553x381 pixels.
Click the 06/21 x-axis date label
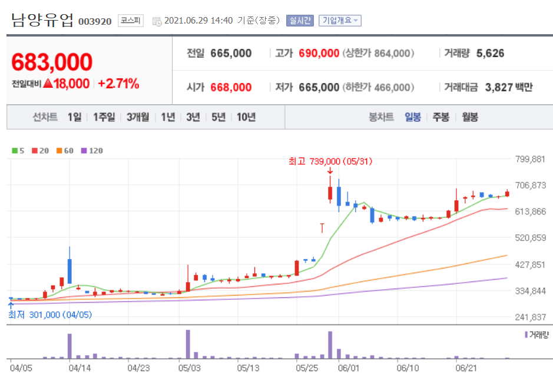pos(466,368)
